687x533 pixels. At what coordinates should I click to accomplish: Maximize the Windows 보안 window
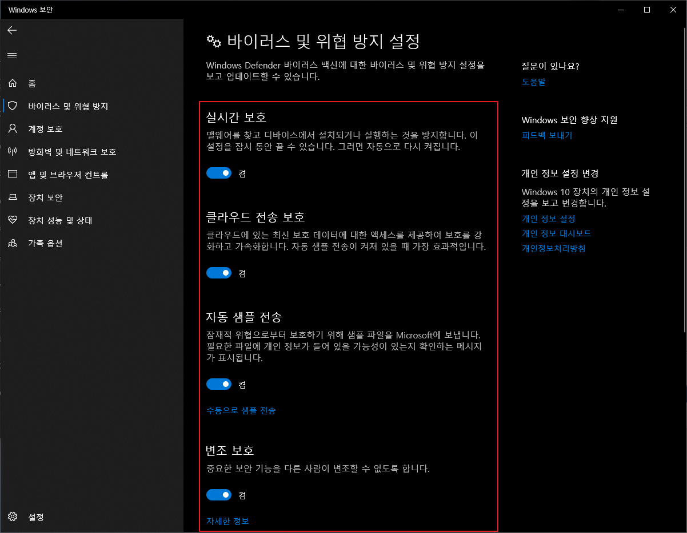tap(647, 10)
